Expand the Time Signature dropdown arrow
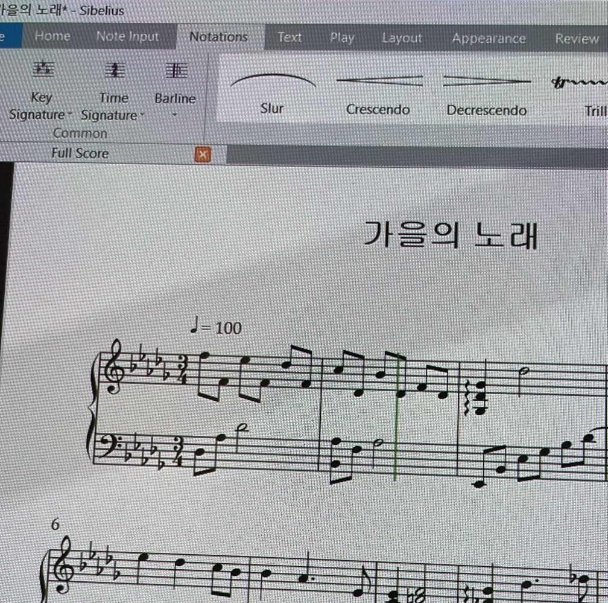 (142, 115)
